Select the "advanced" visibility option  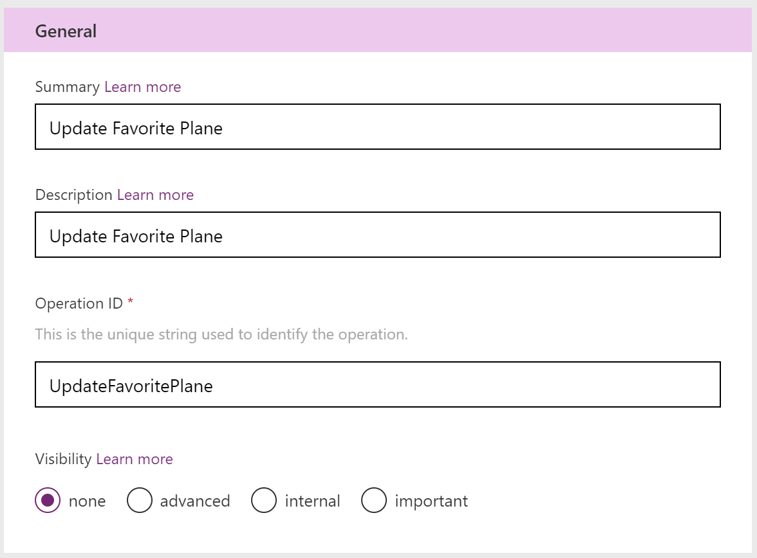[x=140, y=500]
